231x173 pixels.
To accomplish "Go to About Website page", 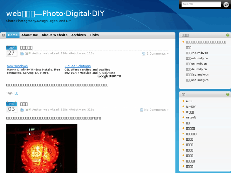I will pos(55,35).
